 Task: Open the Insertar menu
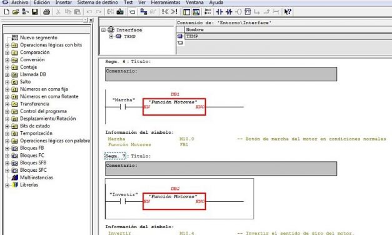point(64,2)
